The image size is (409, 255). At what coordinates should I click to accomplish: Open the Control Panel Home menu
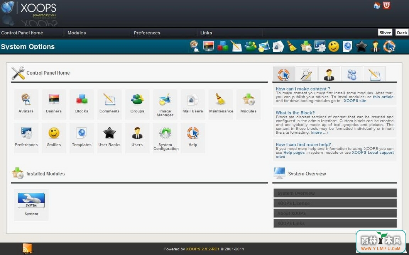click(22, 33)
